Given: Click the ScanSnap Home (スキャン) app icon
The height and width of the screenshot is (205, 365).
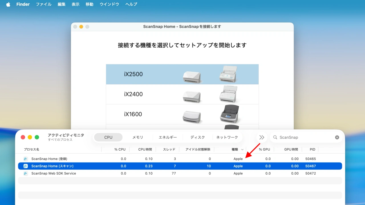Looking at the screenshot, I should coord(25,166).
